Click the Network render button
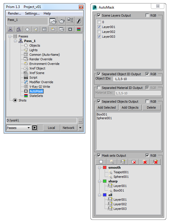The width and height of the screenshot is (170, 223). coord(68,128)
